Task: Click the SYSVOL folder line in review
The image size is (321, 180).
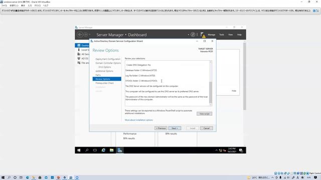Action: click(x=141, y=81)
